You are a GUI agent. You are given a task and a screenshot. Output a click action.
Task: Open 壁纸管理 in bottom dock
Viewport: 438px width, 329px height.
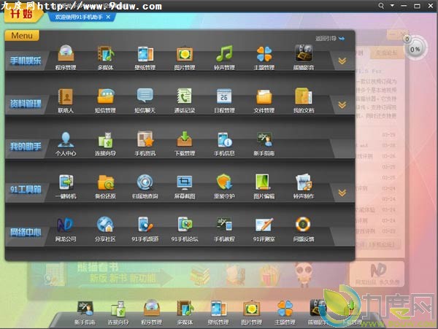pos(218,313)
